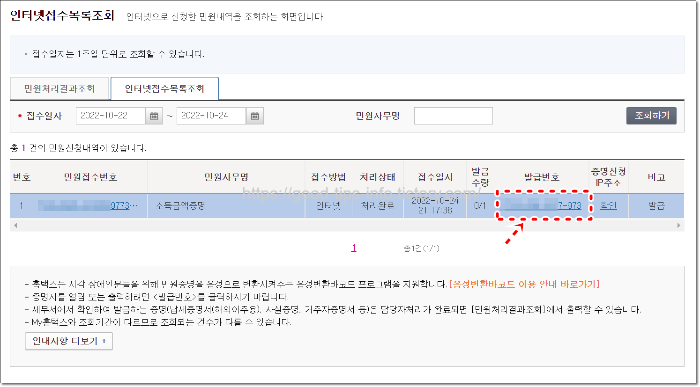Image resolution: width=700 pixels, height=387 pixels.
Task: Click the 발급번호 column header
Action: click(x=542, y=177)
